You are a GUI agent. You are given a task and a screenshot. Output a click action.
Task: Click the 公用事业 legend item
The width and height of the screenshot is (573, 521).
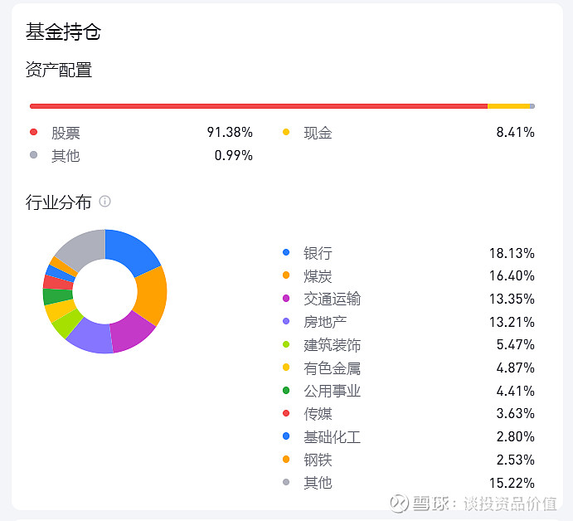tap(332, 391)
